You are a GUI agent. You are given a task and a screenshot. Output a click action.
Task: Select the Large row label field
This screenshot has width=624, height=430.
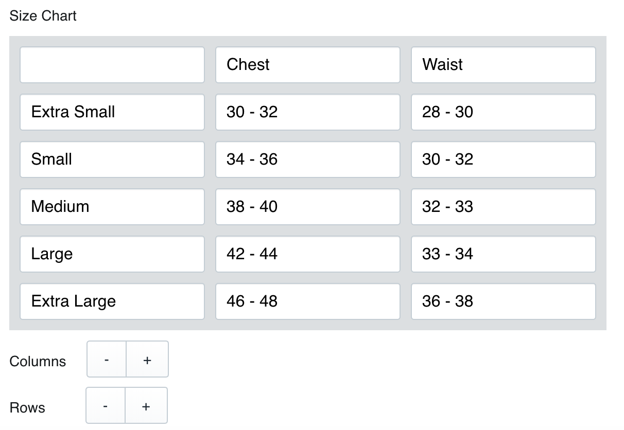pyautogui.click(x=112, y=254)
